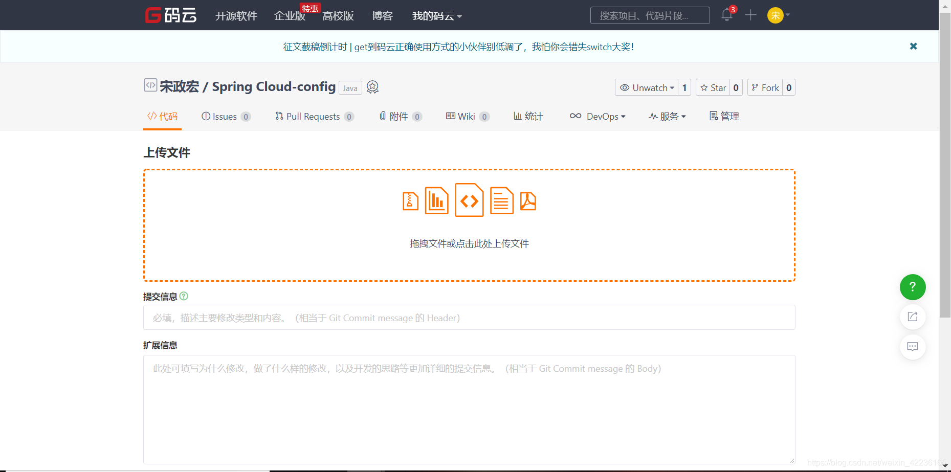Click the Java language tag

point(350,88)
